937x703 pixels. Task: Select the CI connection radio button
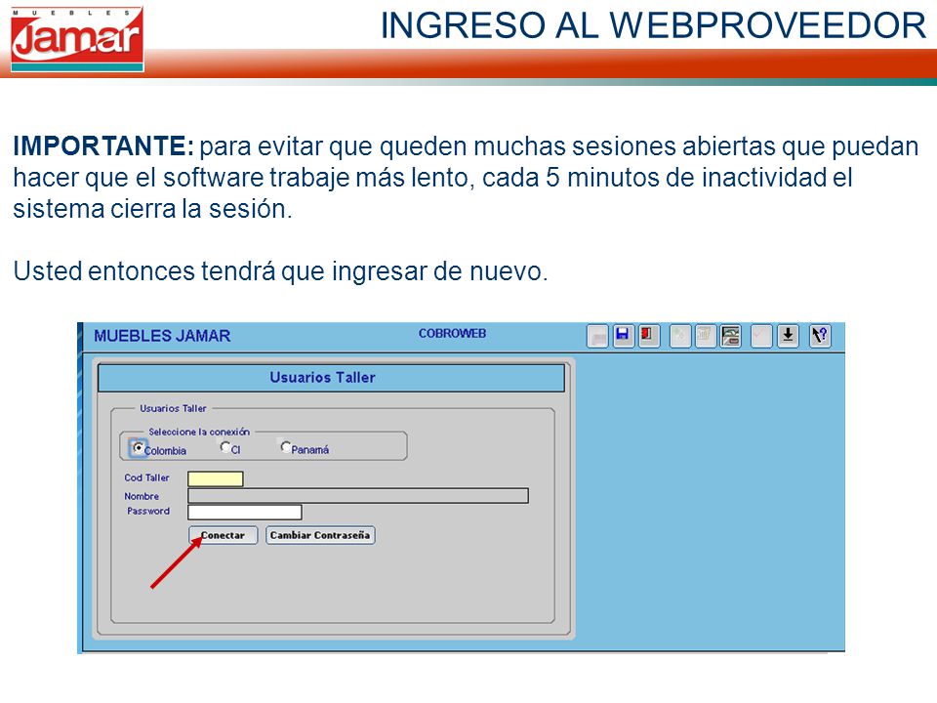(x=225, y=446)
